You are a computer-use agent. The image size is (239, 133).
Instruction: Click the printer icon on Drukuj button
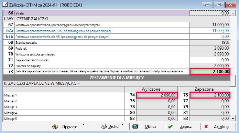pos(104,126)
